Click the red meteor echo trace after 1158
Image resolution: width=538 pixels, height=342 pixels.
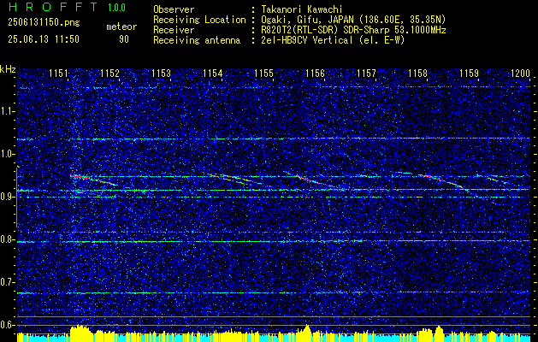tap(444, 181)
